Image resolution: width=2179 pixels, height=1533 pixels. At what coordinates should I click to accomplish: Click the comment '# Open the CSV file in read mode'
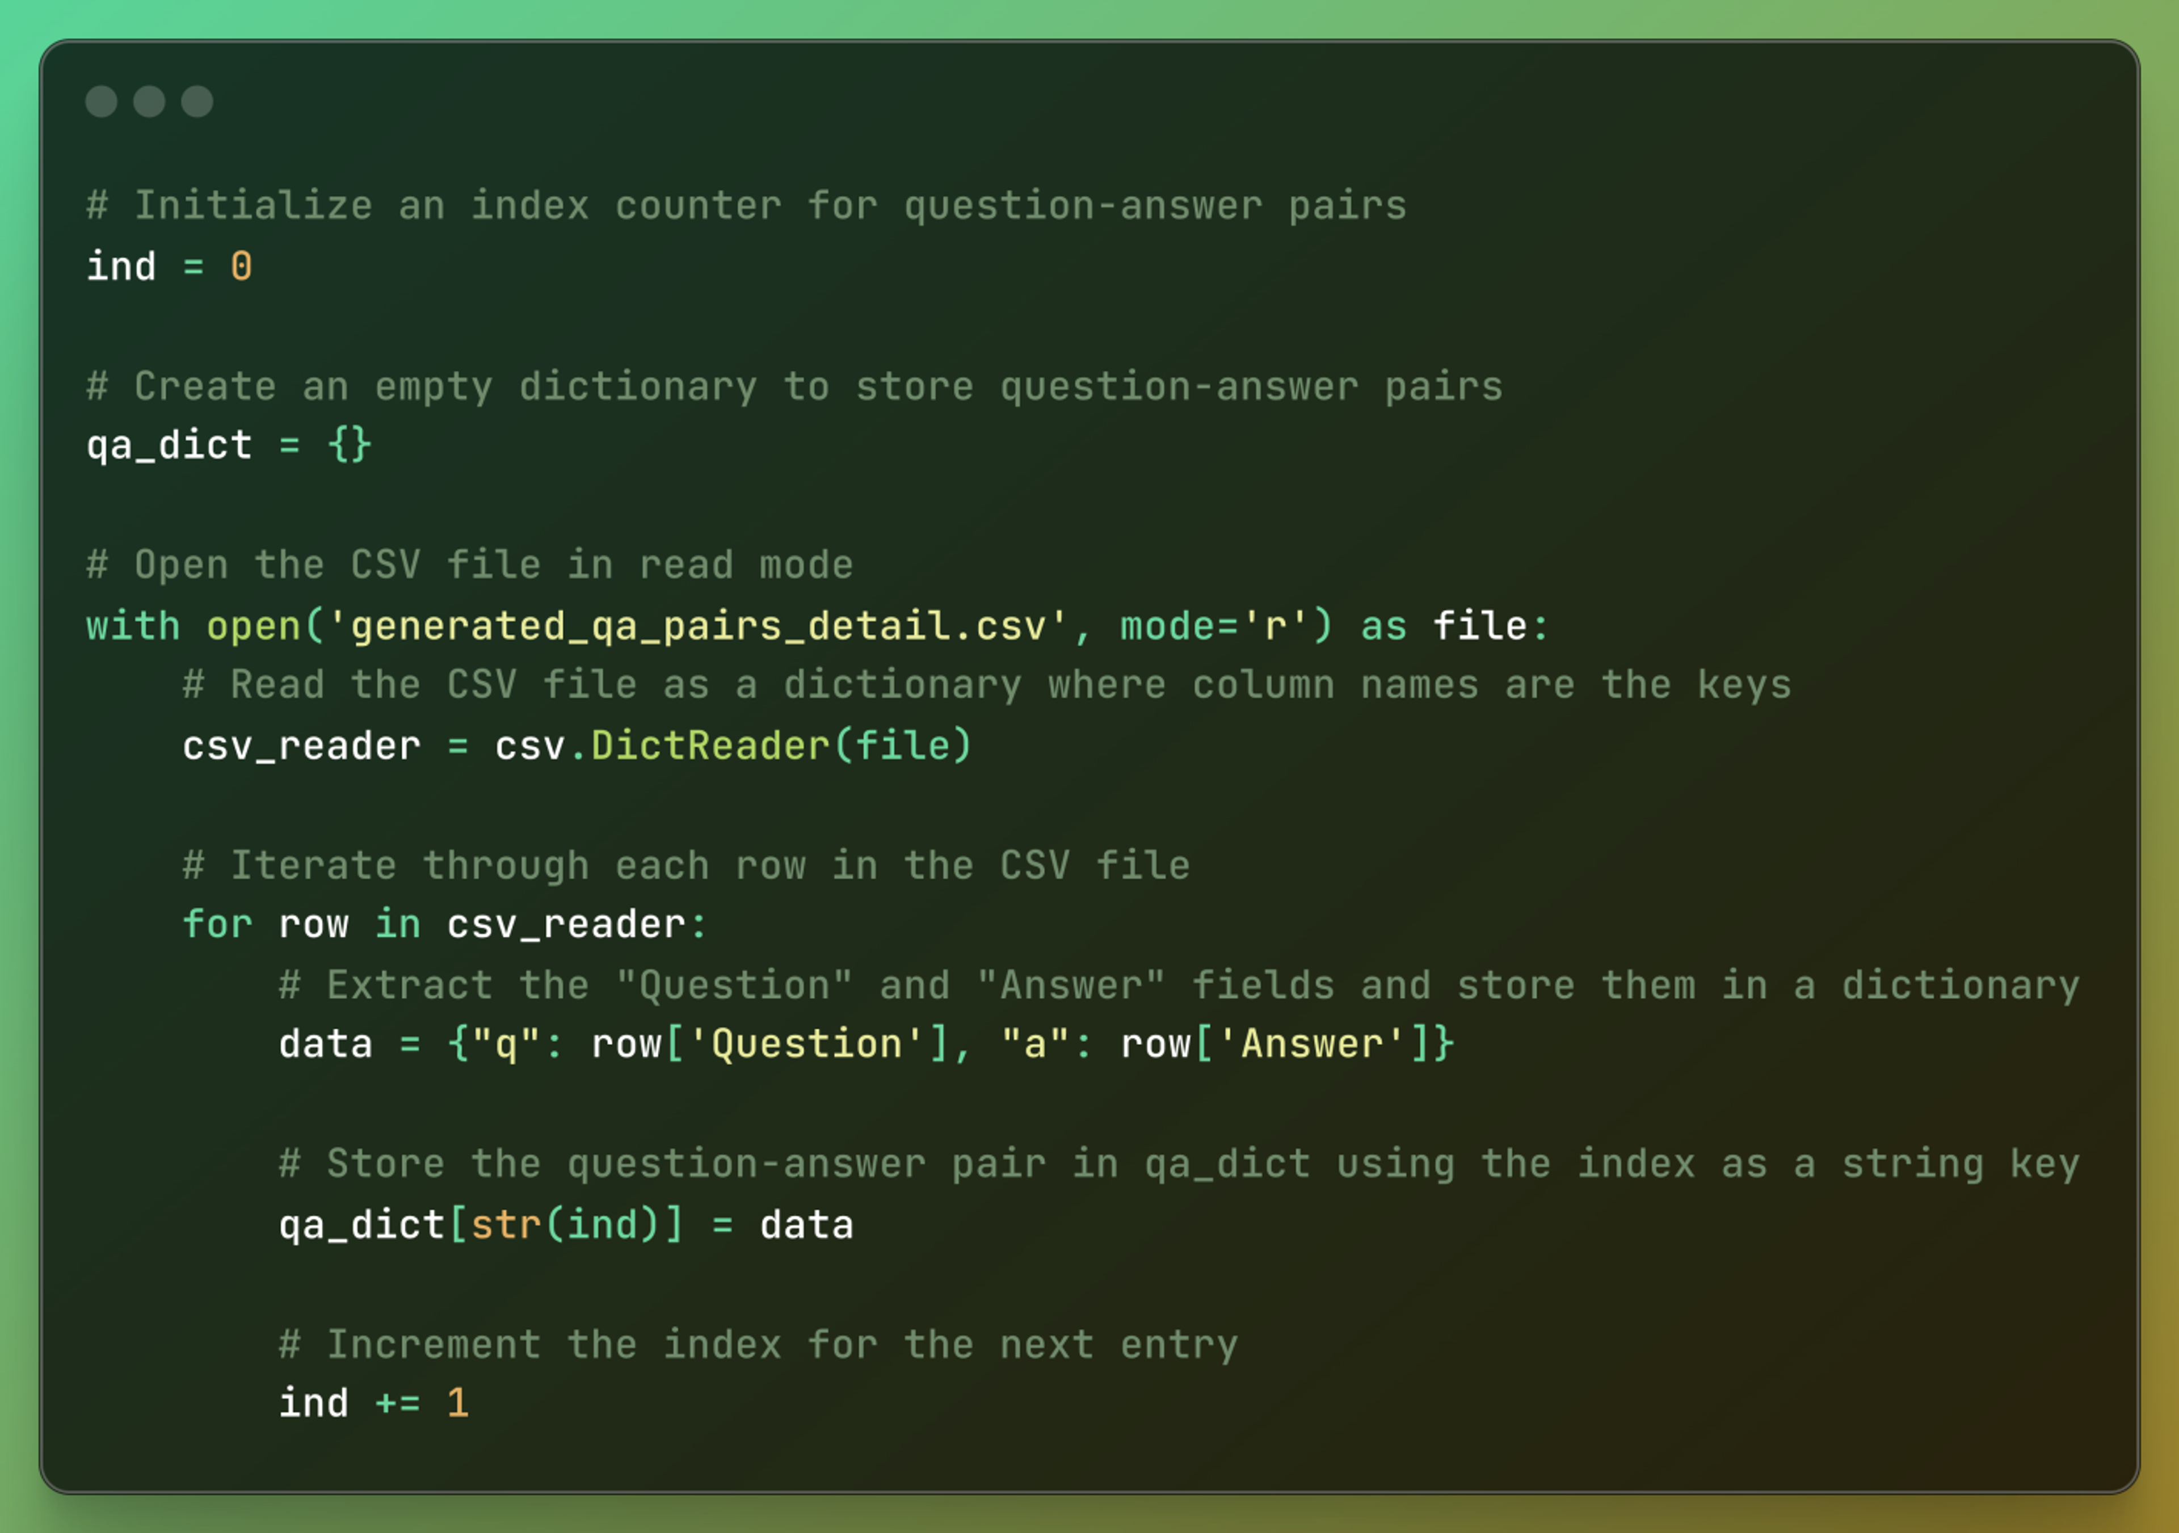tap(470, 566)
